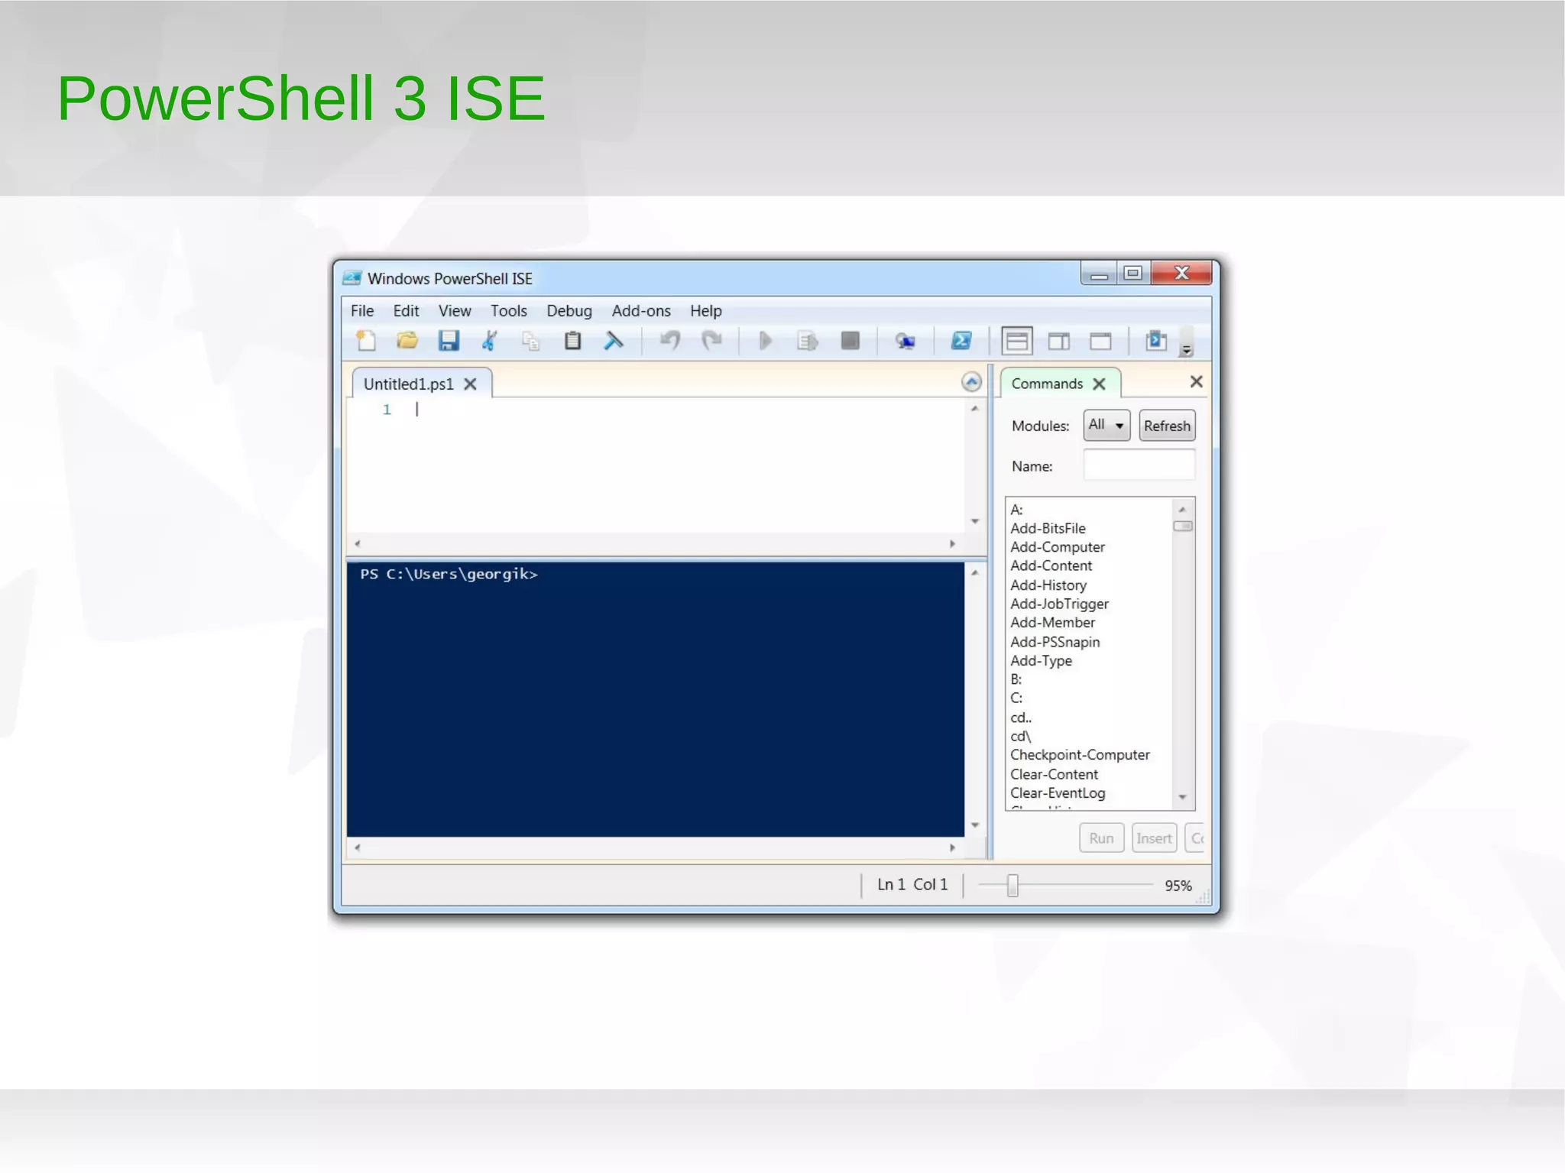Select Checkpoint-Computer in the command list
1565x1173 pixels.
click(x=1081, y=755)
